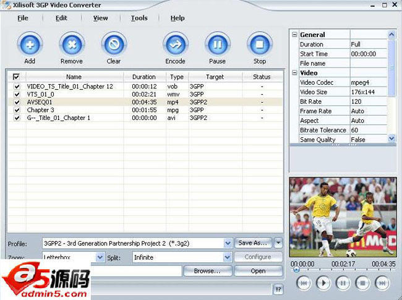
Task: Click the properties panel scrollbar thumb
Action: point(391,68)
